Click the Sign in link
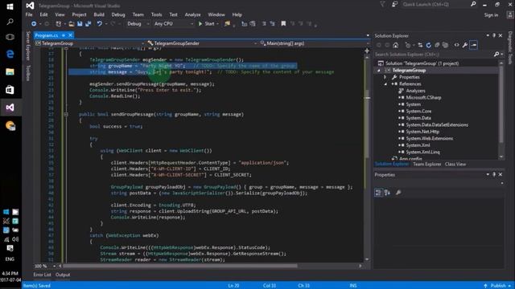 click(491, 15)
